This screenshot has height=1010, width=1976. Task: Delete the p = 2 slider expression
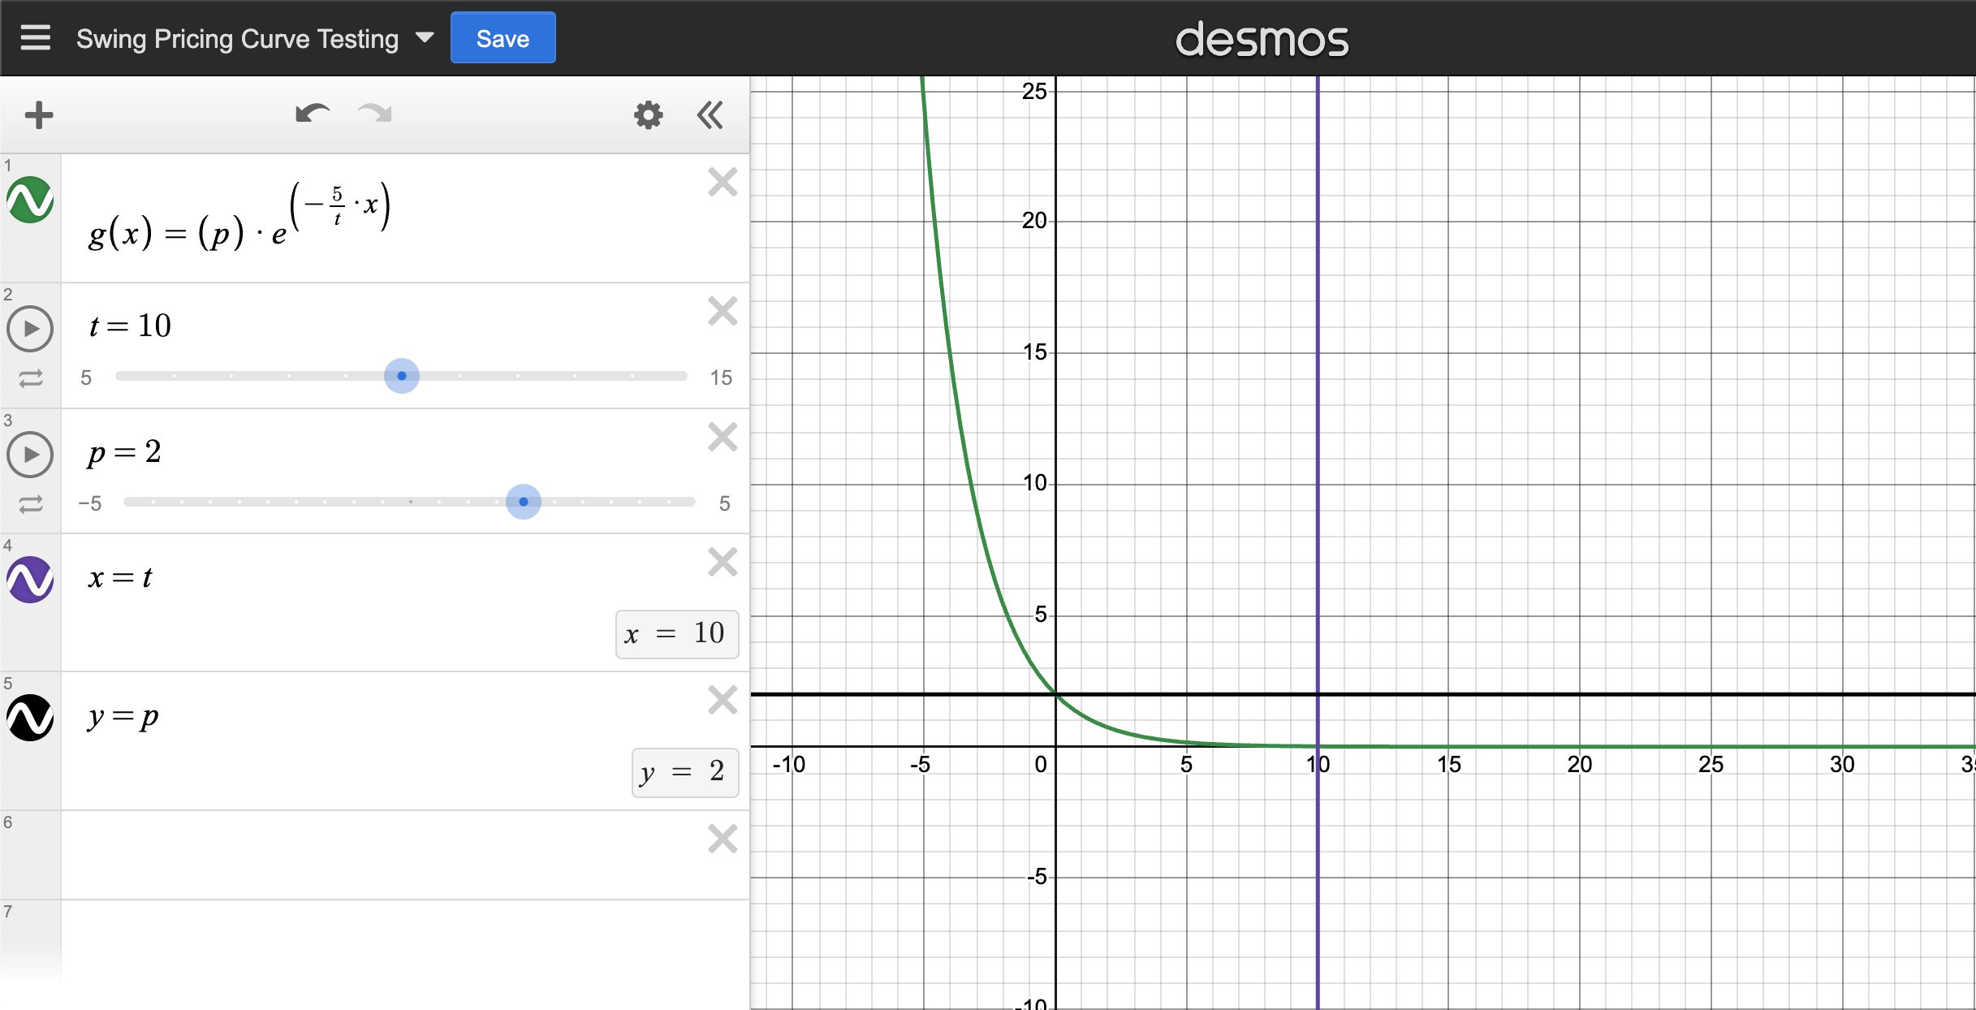723,437
